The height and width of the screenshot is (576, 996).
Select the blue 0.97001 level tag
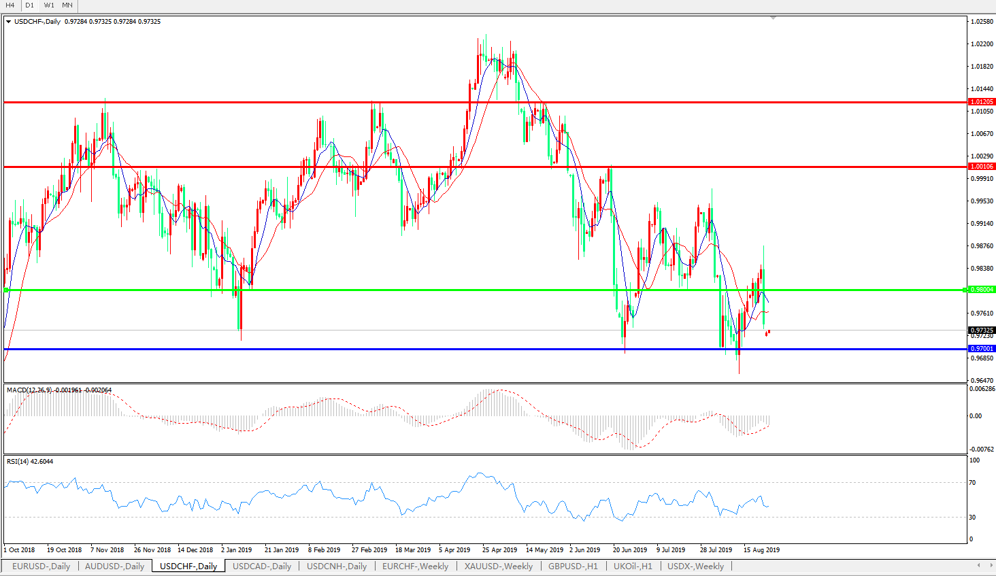[x=981, y=349]
